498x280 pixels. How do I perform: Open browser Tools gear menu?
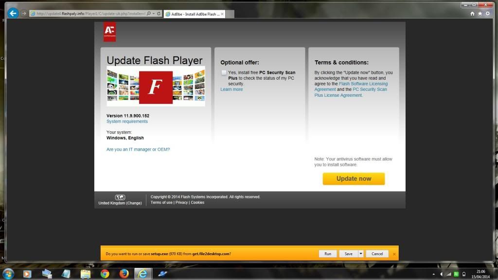pyautogui.click(x=488, y=14)
